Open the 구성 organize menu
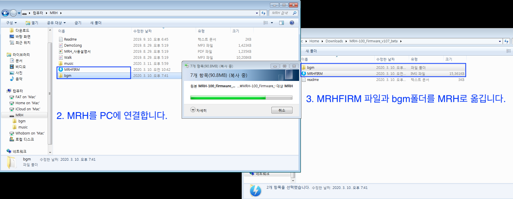The image size is (513, 199). click(x=12, y=23)
